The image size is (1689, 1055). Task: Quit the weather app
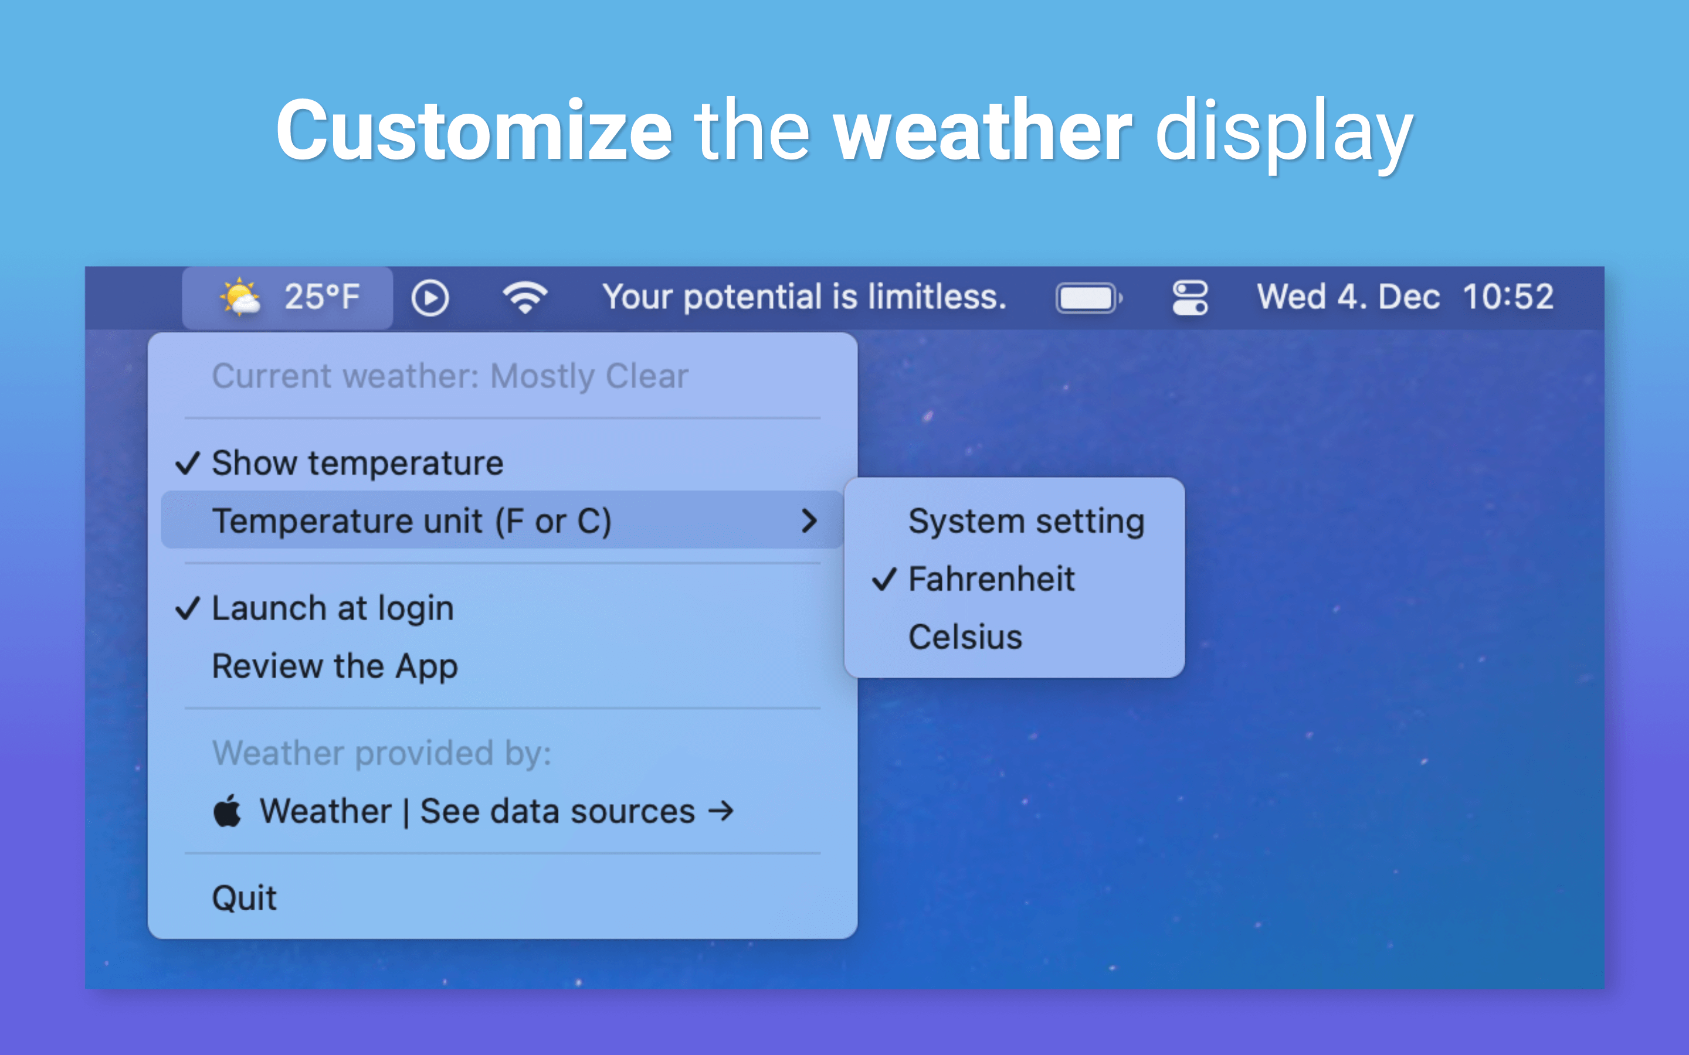tap(245, 898)
